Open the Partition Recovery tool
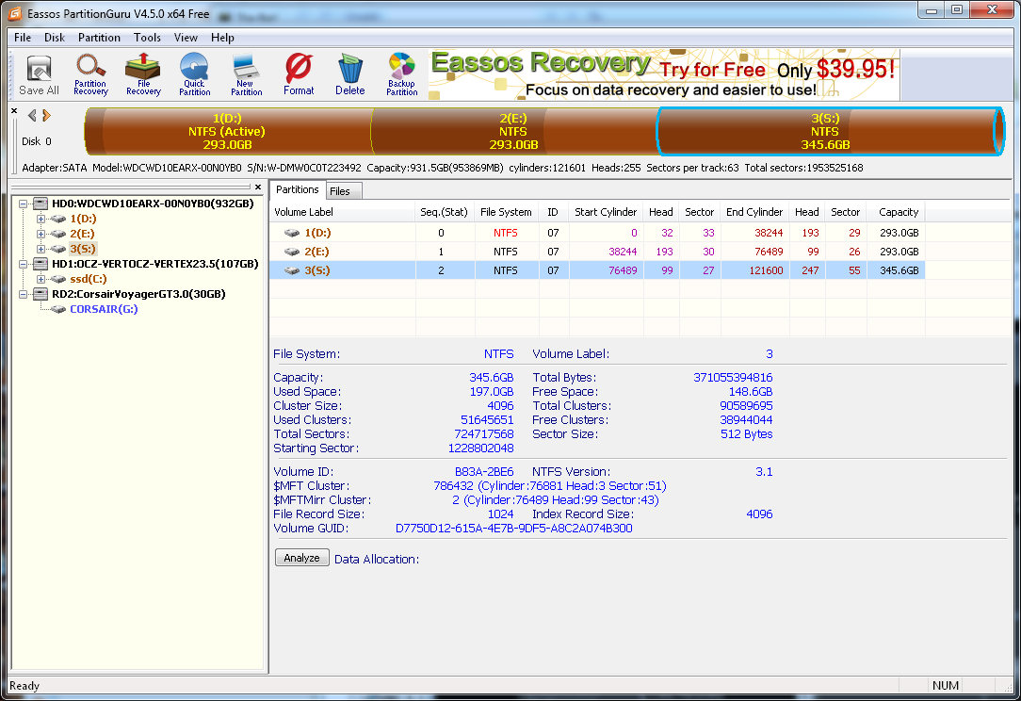 click(x=90, y=75)
